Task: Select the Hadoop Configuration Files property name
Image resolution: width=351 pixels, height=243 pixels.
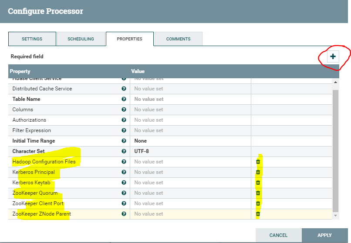Action: pyautogui.click(x=44, y=162)
